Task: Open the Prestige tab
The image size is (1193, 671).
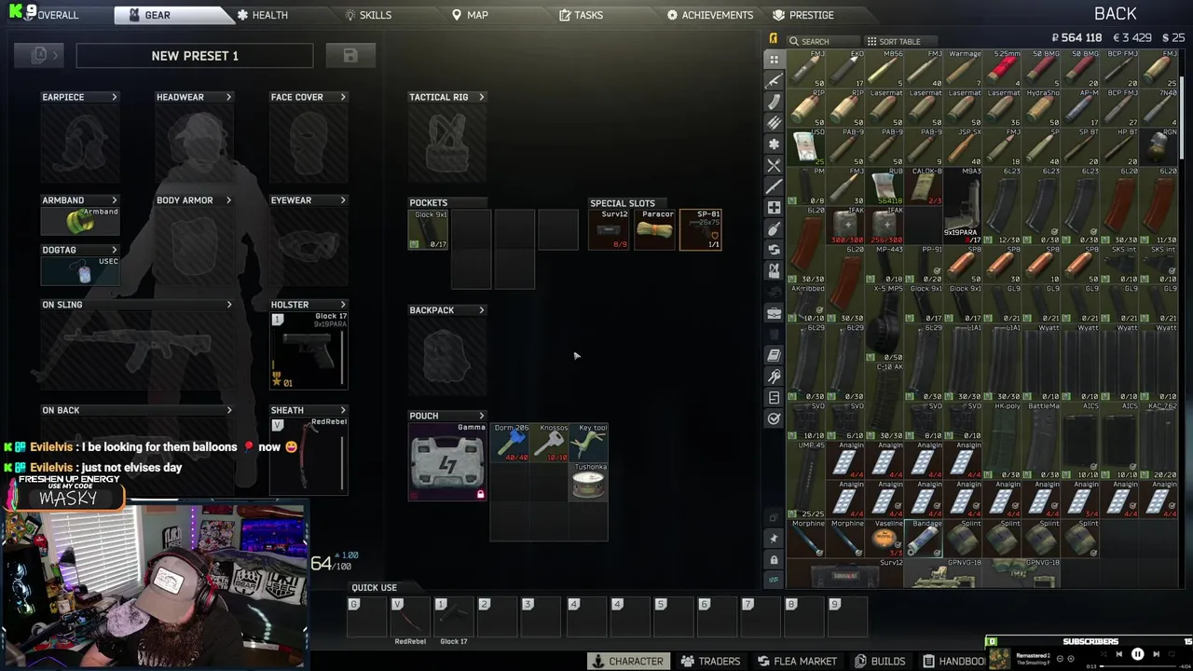Action: click(803, 15)
